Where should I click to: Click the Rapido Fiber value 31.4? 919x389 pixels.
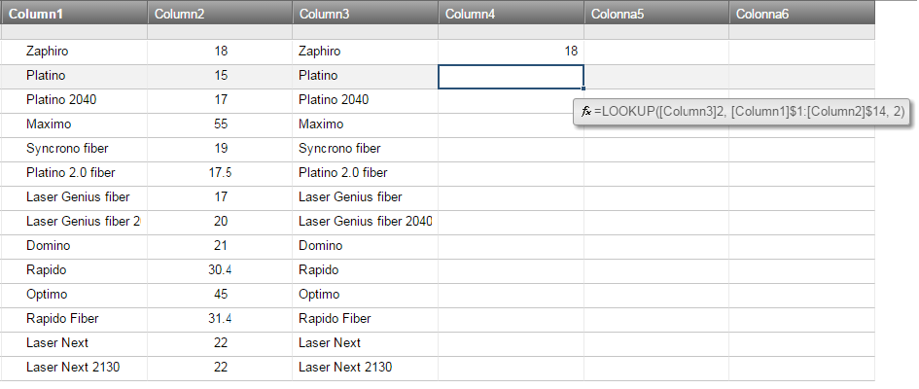220,319
